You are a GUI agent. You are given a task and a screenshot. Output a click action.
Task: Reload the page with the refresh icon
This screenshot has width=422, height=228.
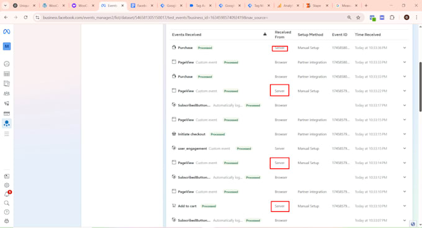point(25,17)
